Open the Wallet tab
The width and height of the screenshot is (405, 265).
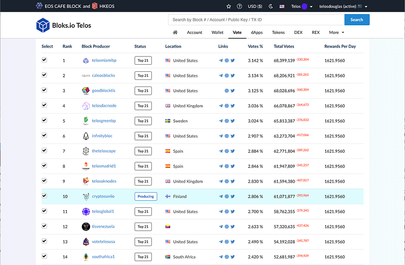click(218, 32)
